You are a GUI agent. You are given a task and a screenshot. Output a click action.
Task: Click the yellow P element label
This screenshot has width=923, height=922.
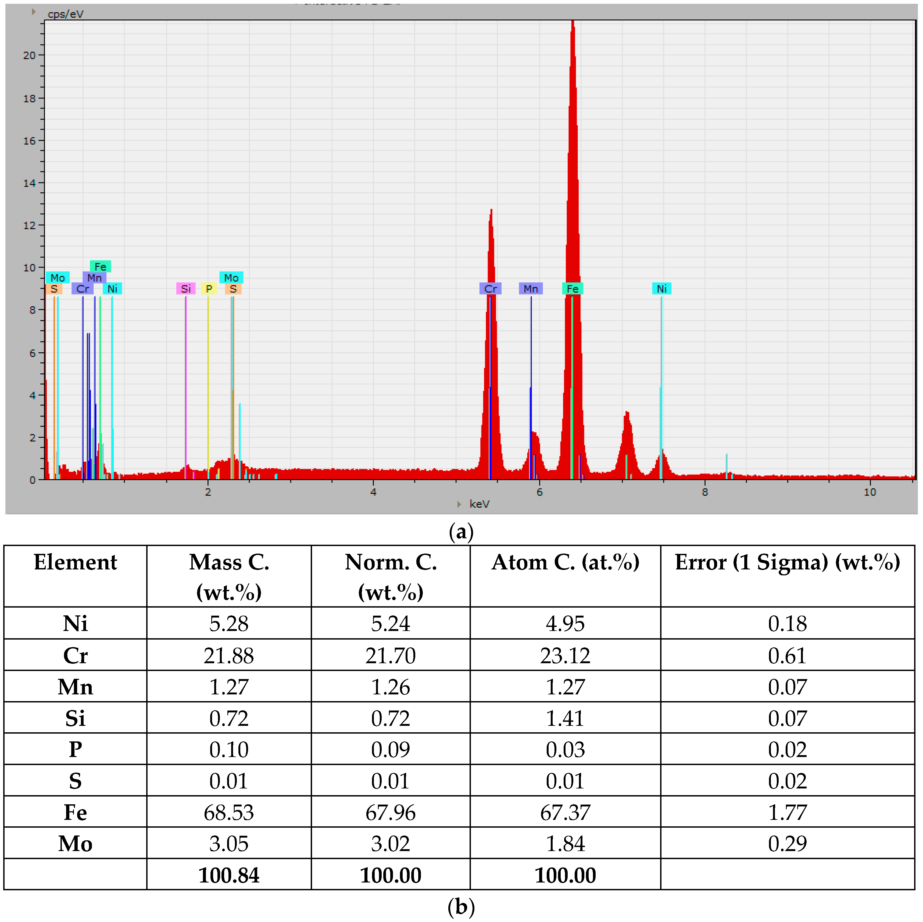(x=209, y=289)
